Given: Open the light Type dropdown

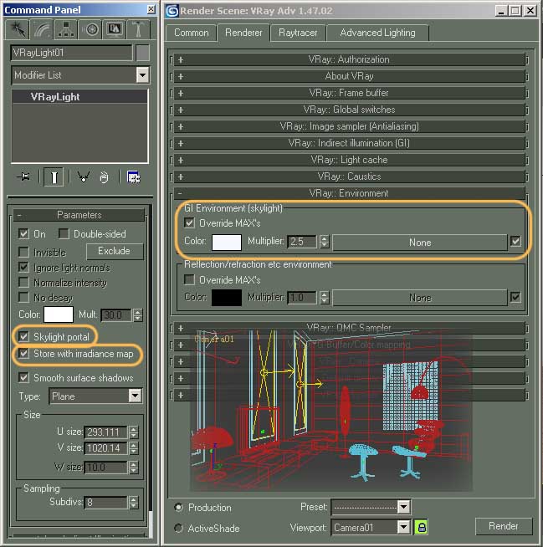Looking at the screenshot, I should point(135,396).
